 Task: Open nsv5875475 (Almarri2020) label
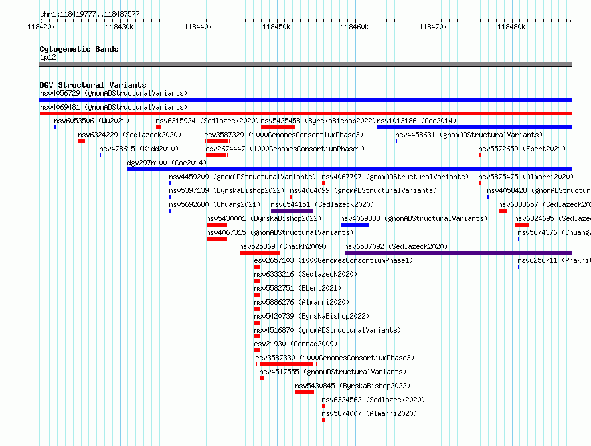[x=526, y=177]
